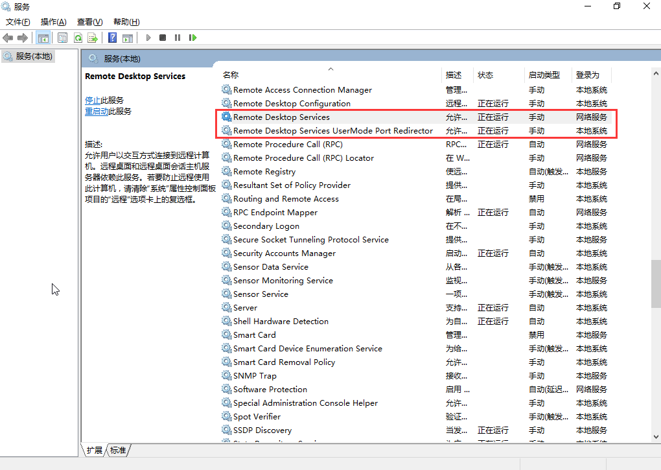The width and height of the screenshot is (661, 470).
Task: Click the Start Service play icon
Action: [x=148, y=38]
